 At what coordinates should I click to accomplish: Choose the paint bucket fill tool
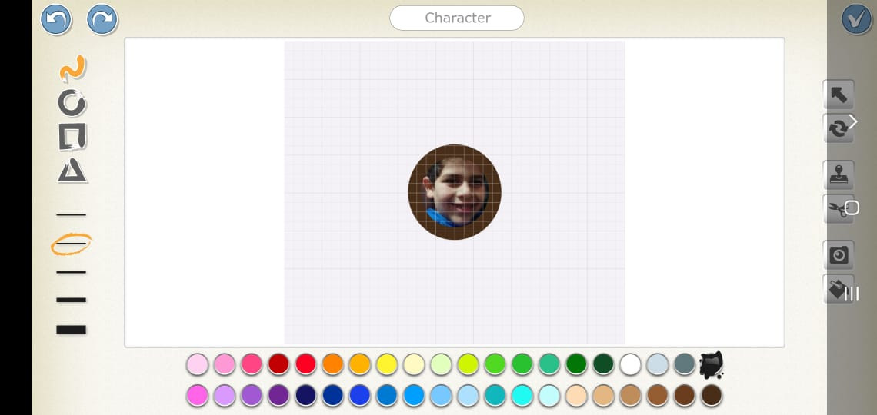tap(839, 289)
